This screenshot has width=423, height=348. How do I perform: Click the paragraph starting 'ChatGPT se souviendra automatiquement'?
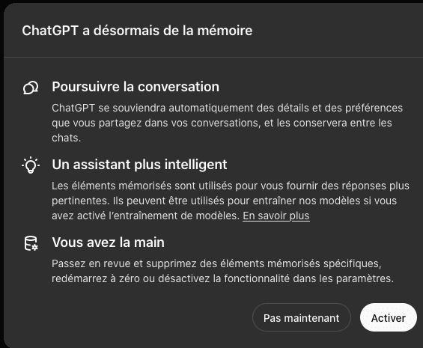[x=227, y=123]
